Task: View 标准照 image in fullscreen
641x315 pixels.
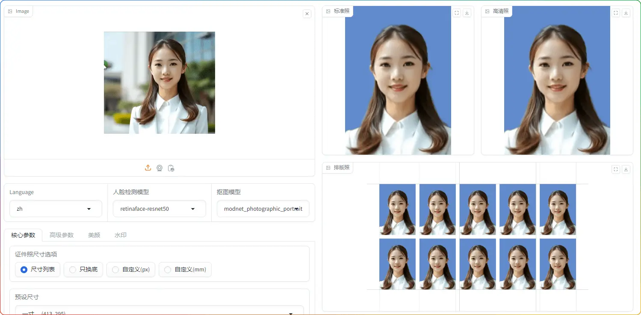Action: 457,13
